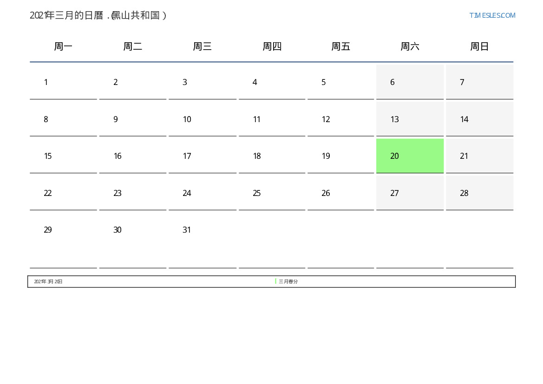This screenshot has height=384, width=543.
Task: Select date 9 under 周二
Action: click(x=133, y=119)
